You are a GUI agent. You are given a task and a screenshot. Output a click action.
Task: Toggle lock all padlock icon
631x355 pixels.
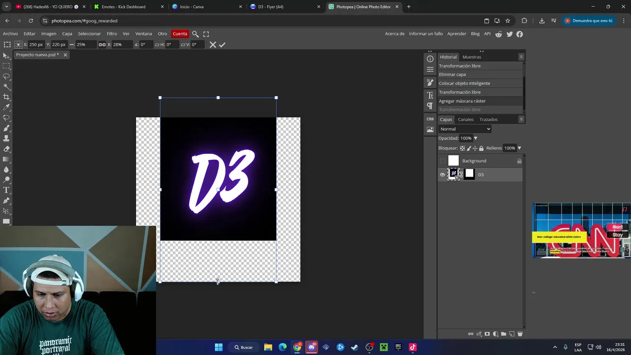point(481,148)
